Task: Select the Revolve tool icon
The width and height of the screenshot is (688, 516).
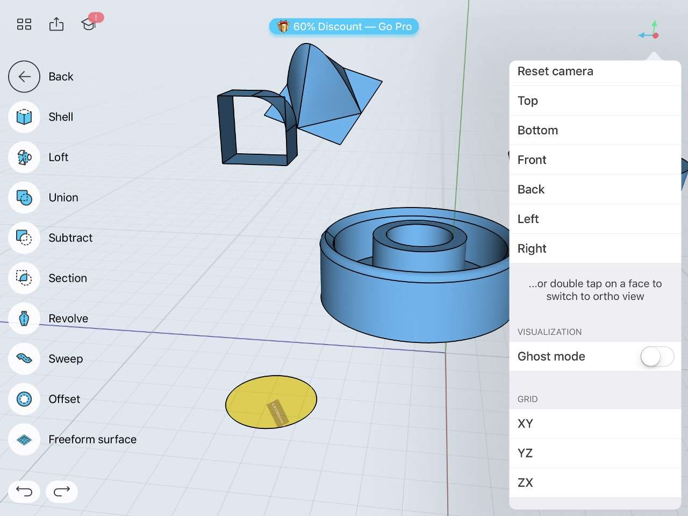Action: coord(24,319)
